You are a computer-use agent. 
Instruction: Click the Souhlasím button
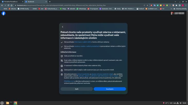(110, 89)
